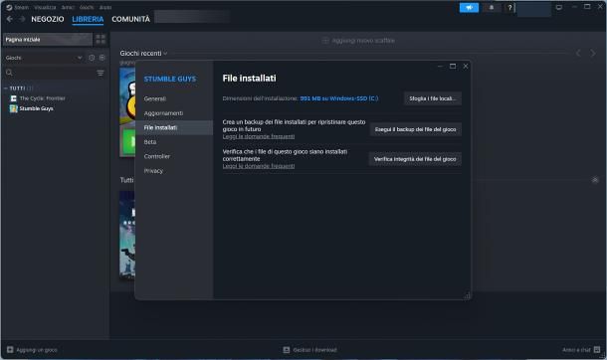This screenshot has height=360, width=607.
Task: Click the Steam logo icon in the title bar
Action: coord(9,7)
